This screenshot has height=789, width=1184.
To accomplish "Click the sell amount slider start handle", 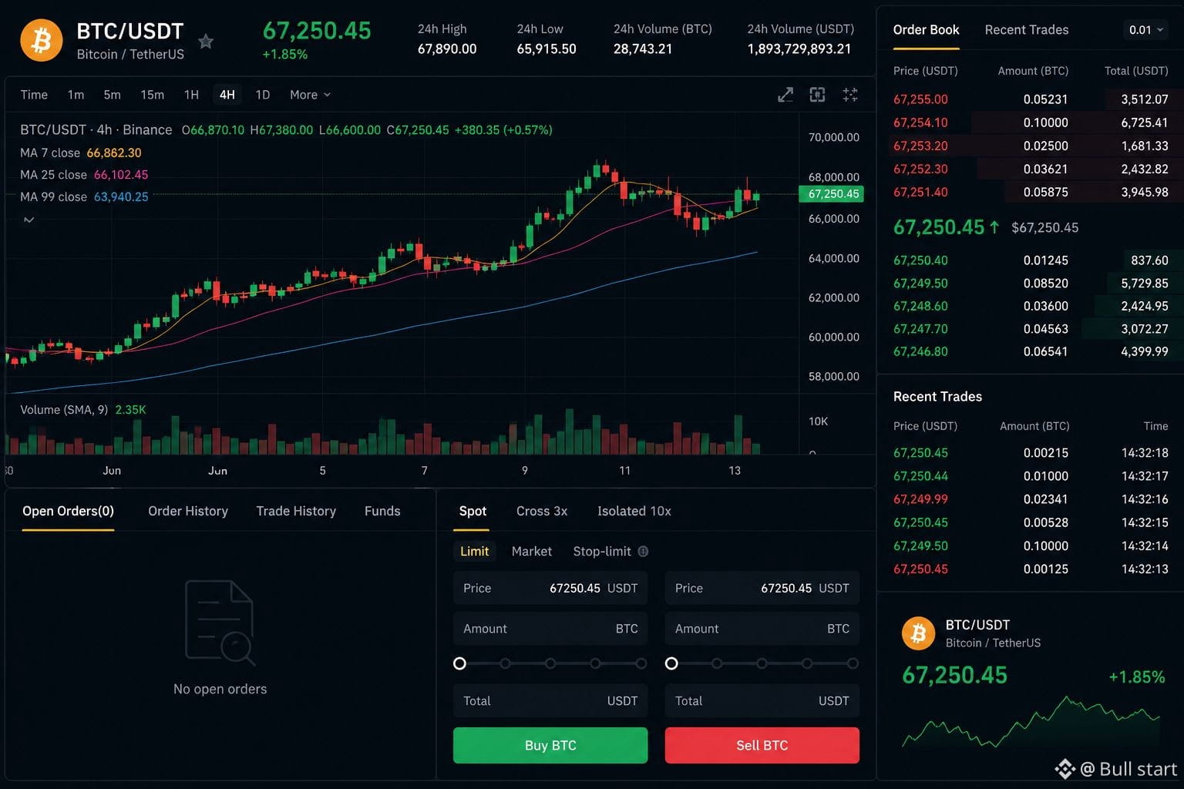I will point(671,663).
